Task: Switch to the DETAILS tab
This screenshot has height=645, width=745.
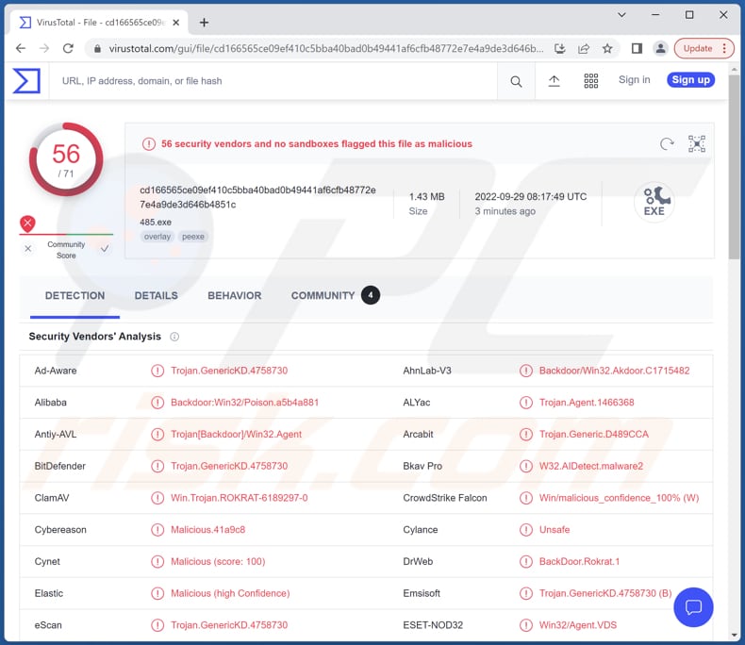Action: pyautogui.click(x=156, y=295)
